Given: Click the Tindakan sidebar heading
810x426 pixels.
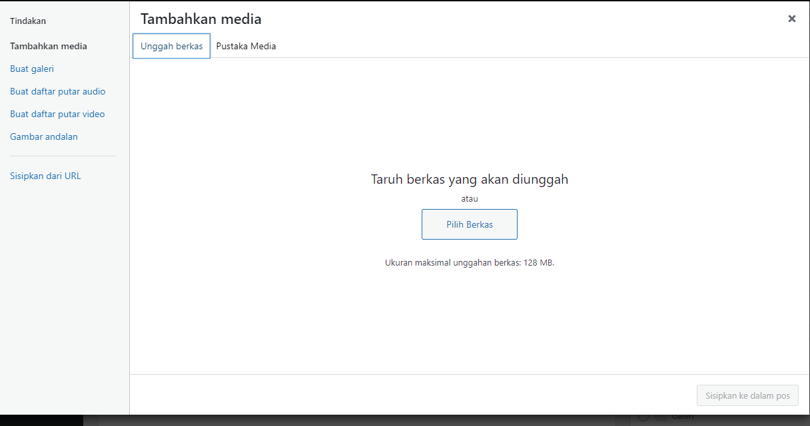Looking at the screenshot, I should 28,21.
